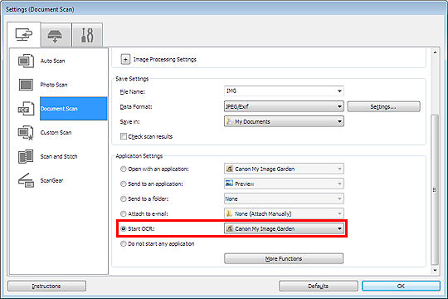Click the settings panel scroll up arrow

pyautogui.click(x=435, y=52)
